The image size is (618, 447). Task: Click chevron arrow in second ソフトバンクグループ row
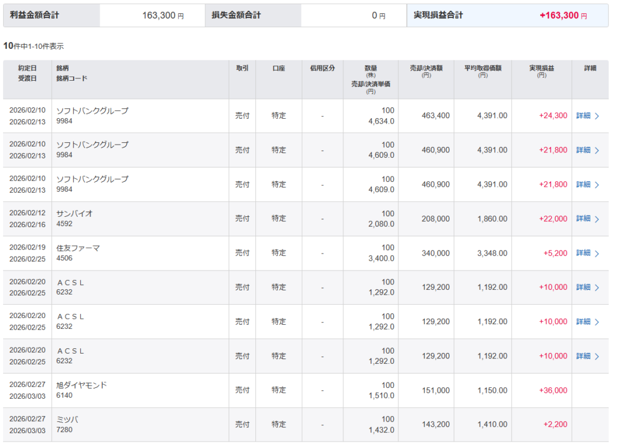pos(597,150)
